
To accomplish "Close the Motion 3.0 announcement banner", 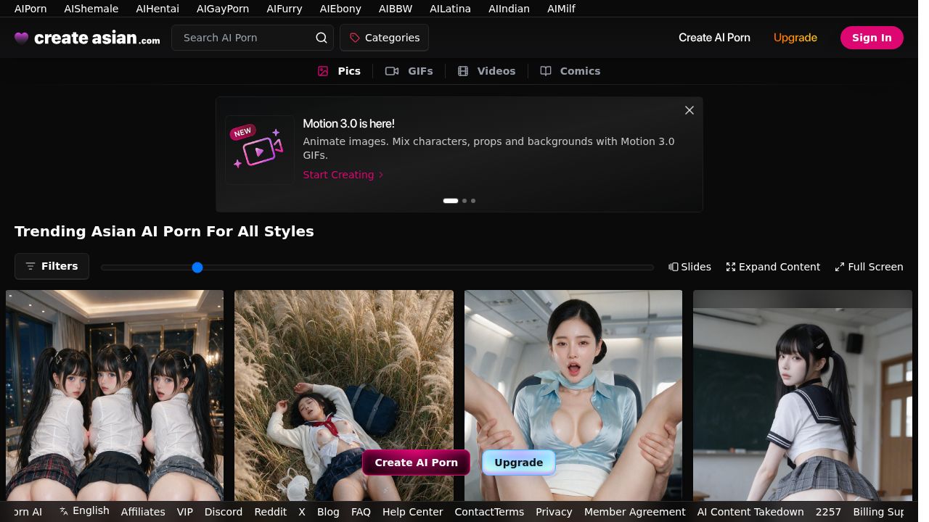I will pyautogui.click(x=689, y=110).
